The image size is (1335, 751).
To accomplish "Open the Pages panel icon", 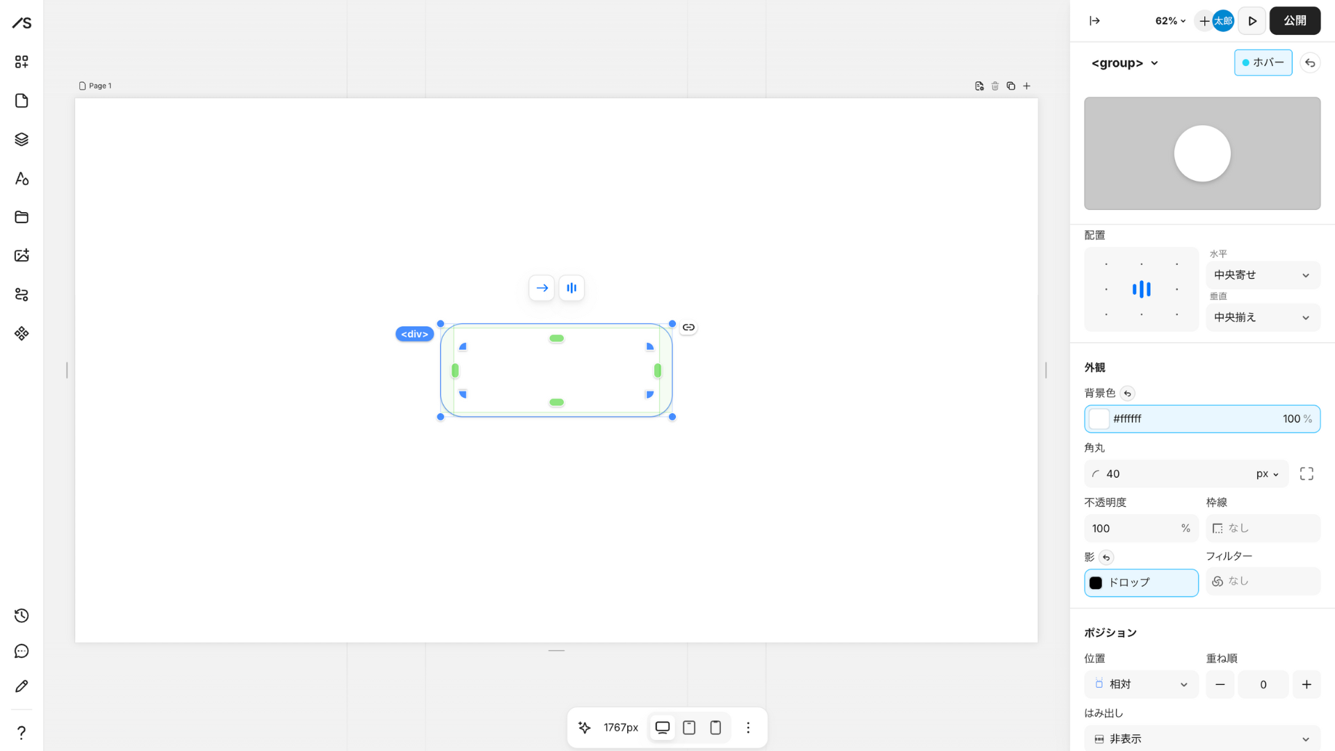I will coord(22,101).
